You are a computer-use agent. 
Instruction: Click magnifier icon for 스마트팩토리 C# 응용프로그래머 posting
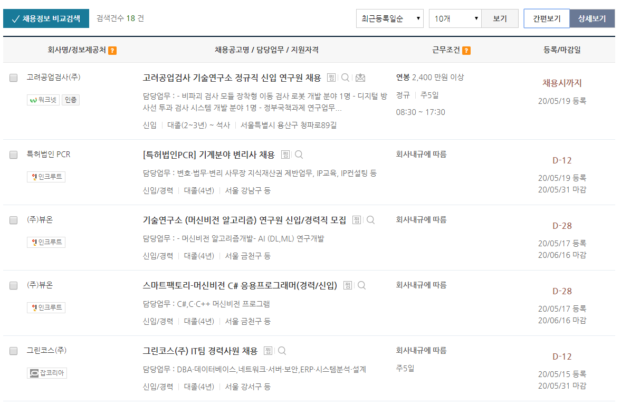[x=361, y=285]
